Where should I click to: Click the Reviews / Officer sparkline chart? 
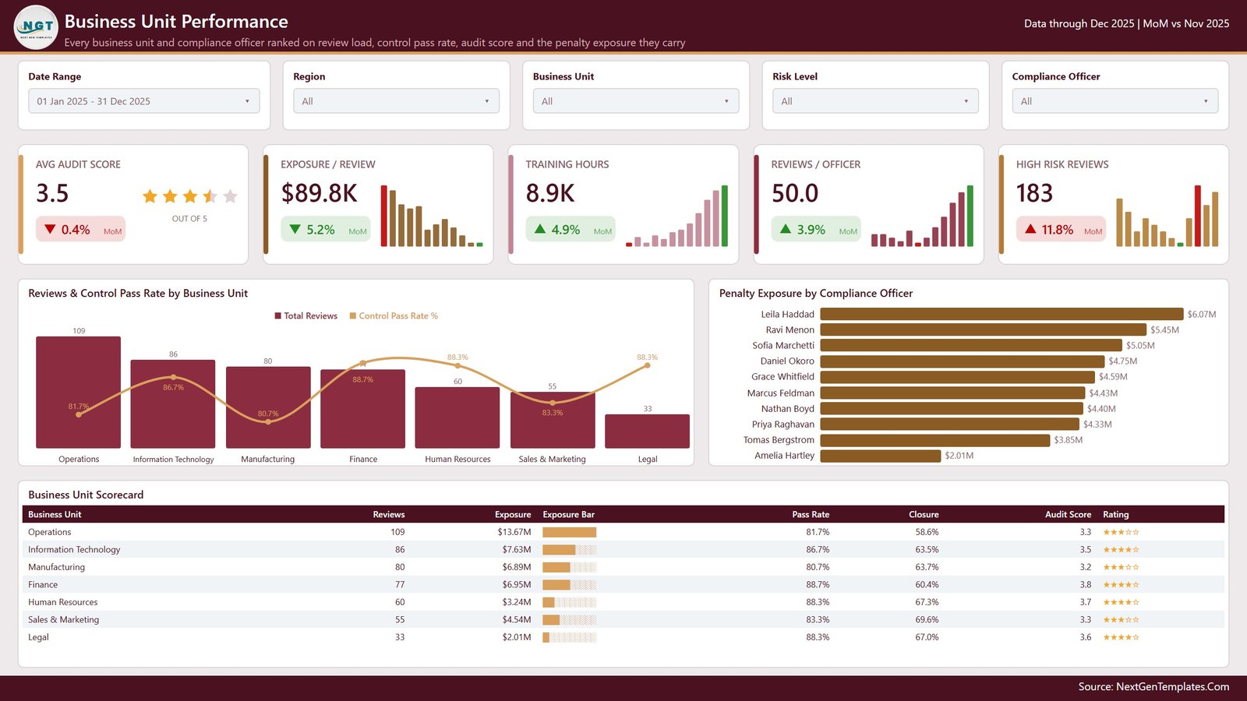coord(922,216)
